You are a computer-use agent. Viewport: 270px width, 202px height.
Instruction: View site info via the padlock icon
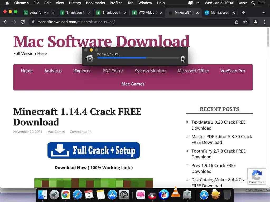[x=33, y=22]
